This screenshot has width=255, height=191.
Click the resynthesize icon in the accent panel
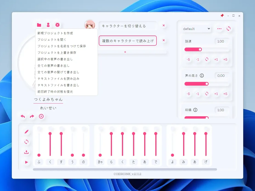click(x=26, y=142)
